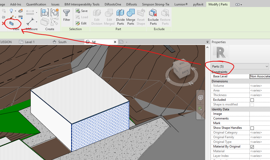Screen dimensions: 270x160
Task: Toggle the Show Shape Handles checkbox
Action: tap(252, 128)
